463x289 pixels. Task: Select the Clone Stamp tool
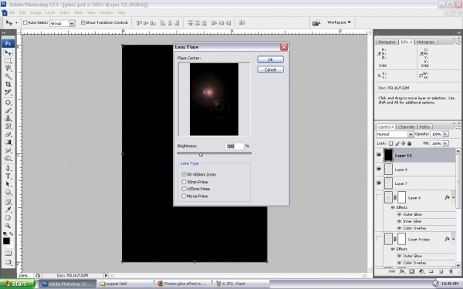pyautogui.click(x=8, y=118)
